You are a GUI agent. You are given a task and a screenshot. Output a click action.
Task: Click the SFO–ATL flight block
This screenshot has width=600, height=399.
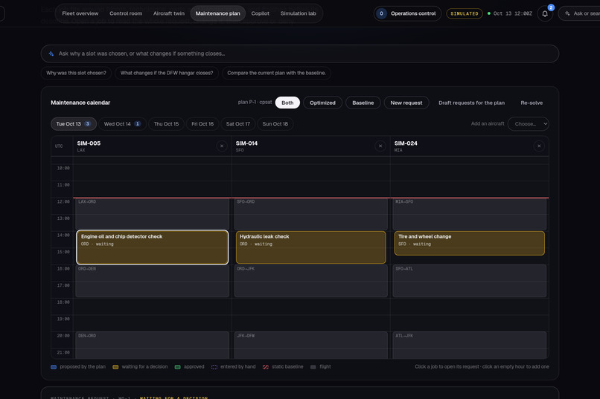tap(469, 281)
